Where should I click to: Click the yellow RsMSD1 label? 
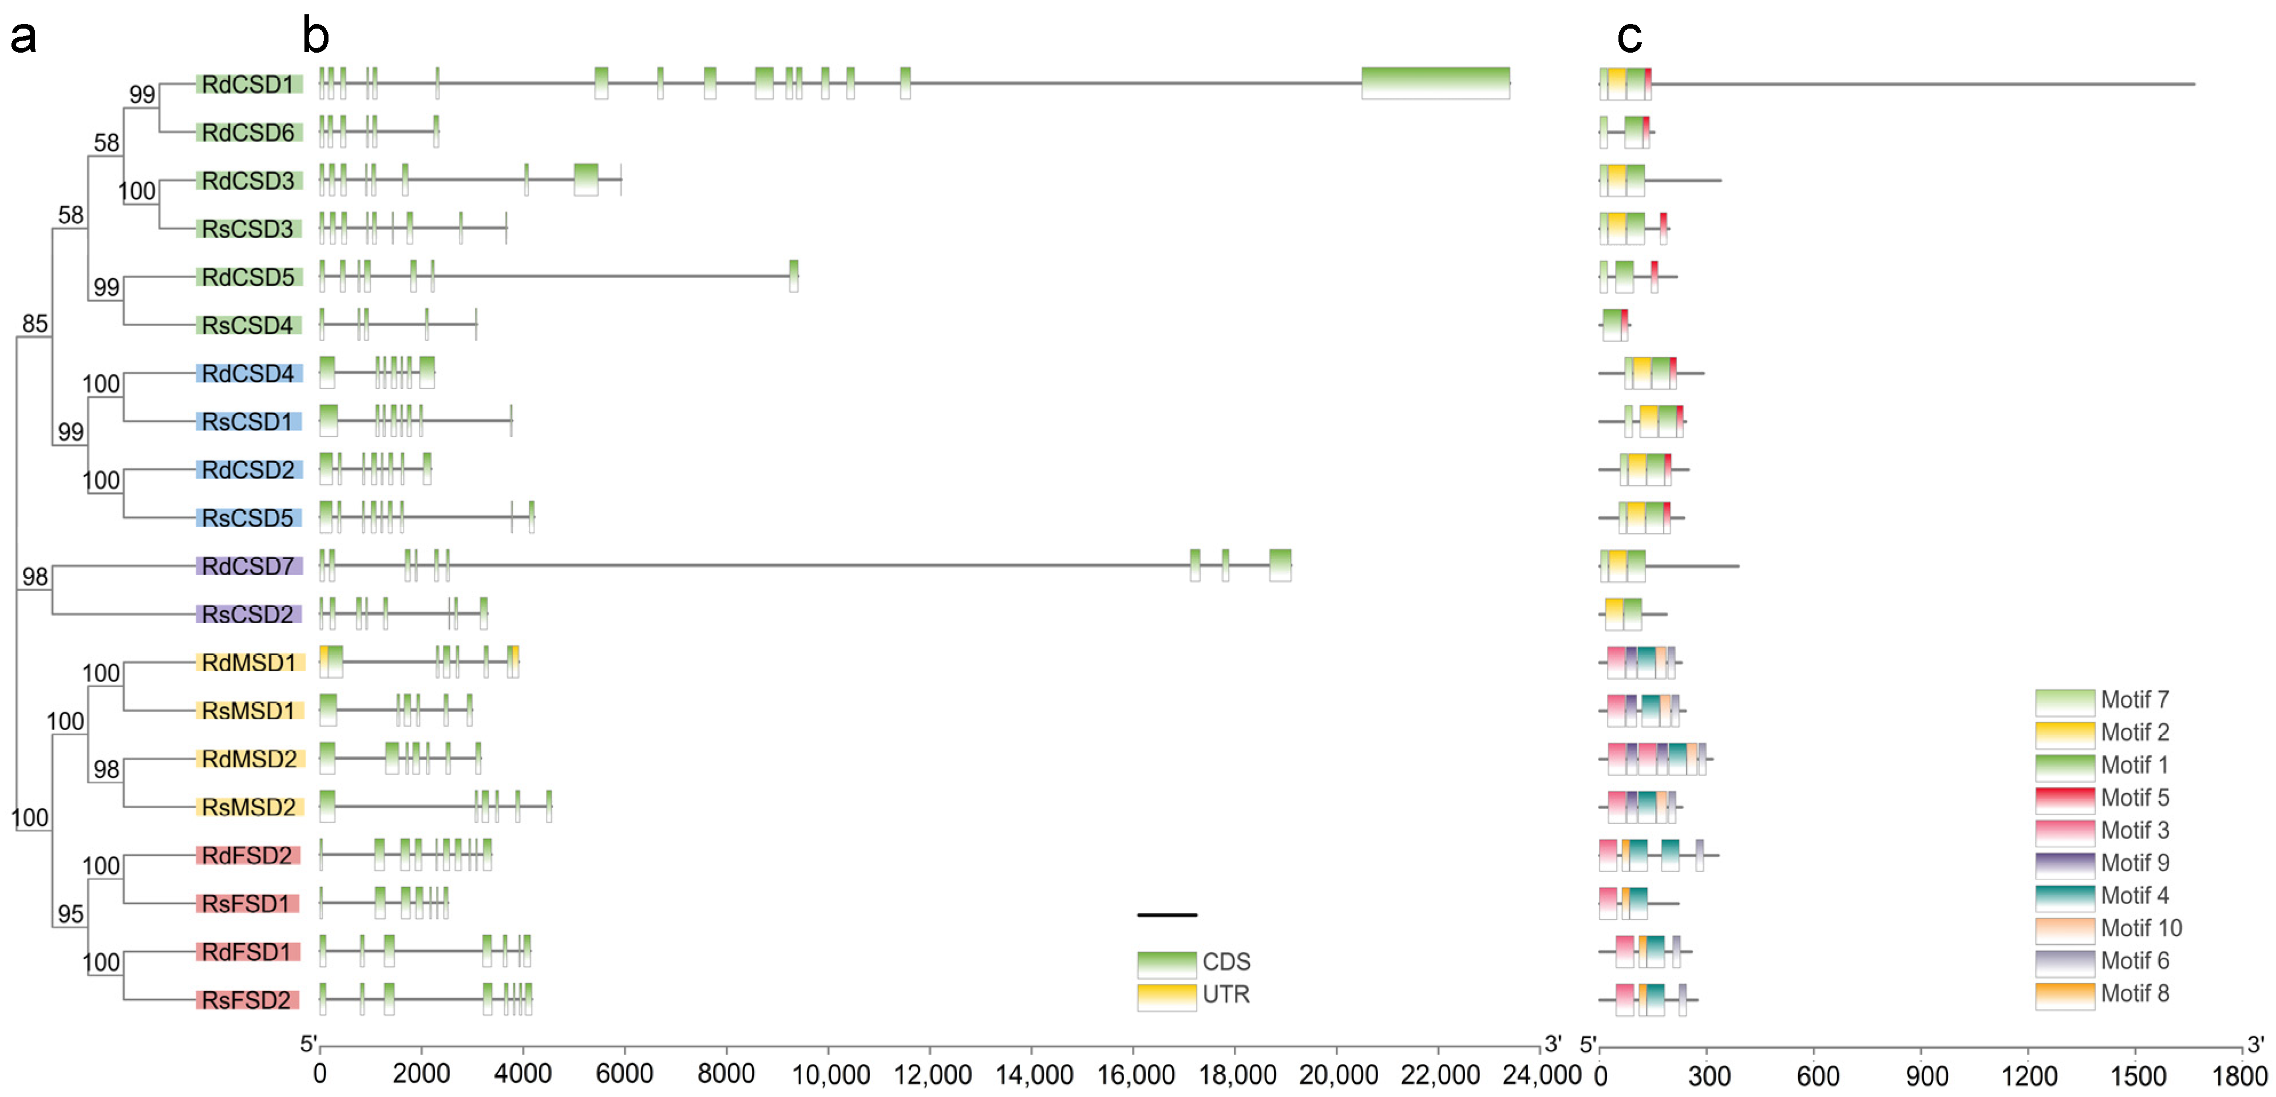(250, 710)
